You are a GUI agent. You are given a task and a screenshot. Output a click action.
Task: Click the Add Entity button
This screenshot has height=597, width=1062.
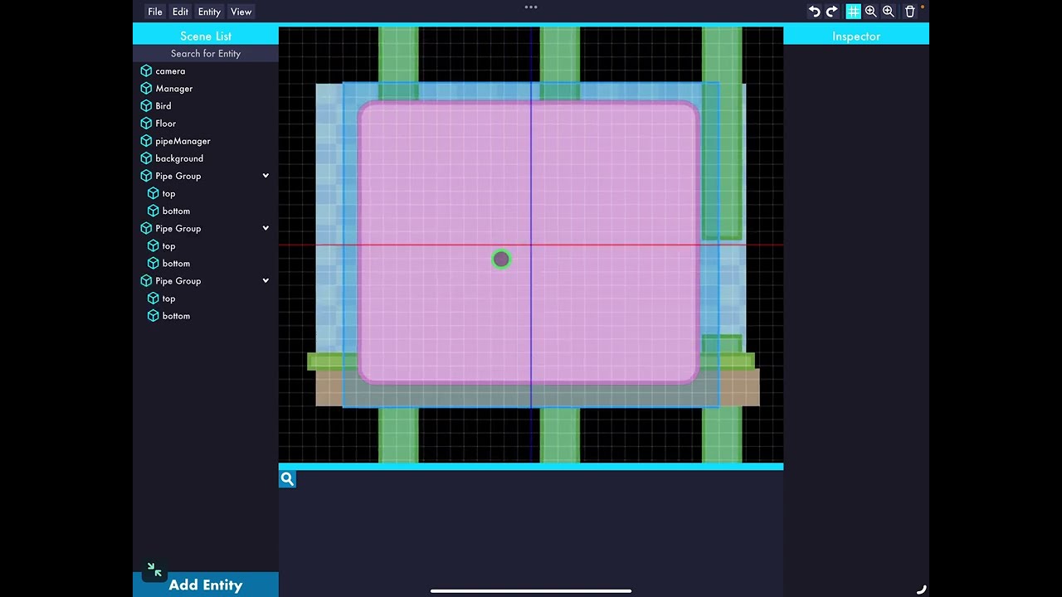(x=206, y=585)
